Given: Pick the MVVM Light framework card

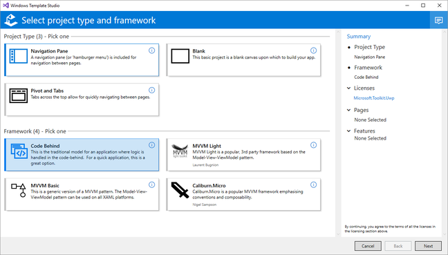Looking at the screenshot, I should pyautogui.click(x=243, y=155).
